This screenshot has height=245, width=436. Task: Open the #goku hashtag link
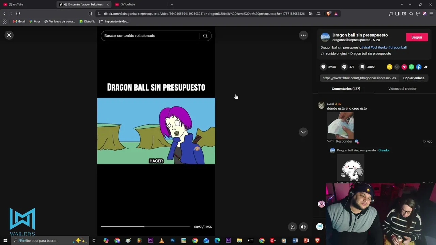click(x=383, y=47)
